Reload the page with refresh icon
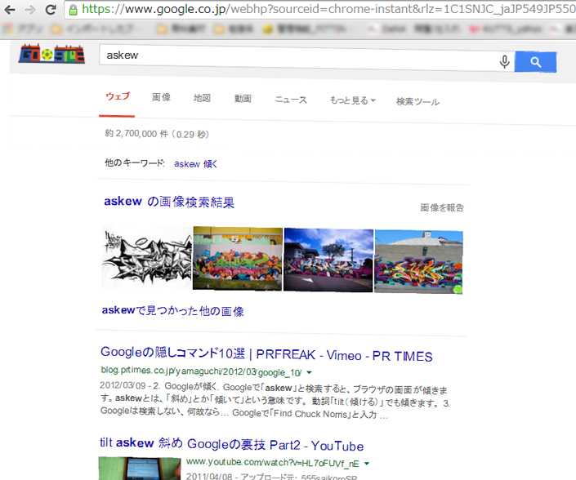 click(x=51, y=10)
